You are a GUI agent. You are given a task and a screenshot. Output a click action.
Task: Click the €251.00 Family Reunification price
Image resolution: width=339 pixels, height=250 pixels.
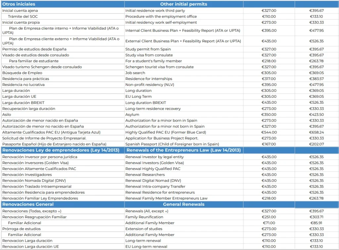tap(269, 217)
